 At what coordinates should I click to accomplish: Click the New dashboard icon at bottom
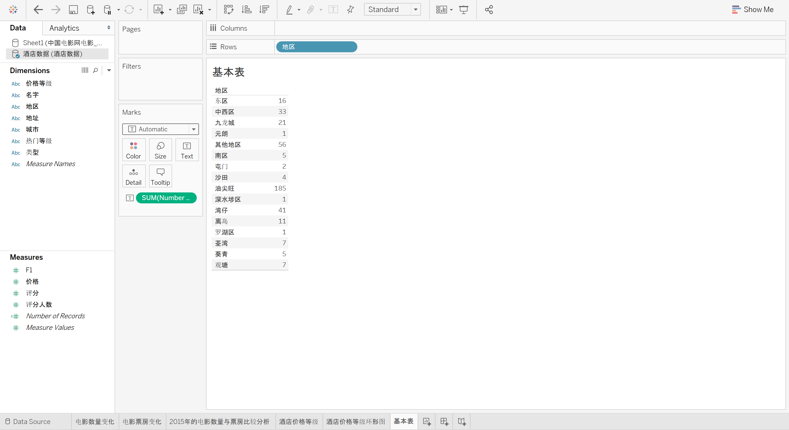[444, 422]
